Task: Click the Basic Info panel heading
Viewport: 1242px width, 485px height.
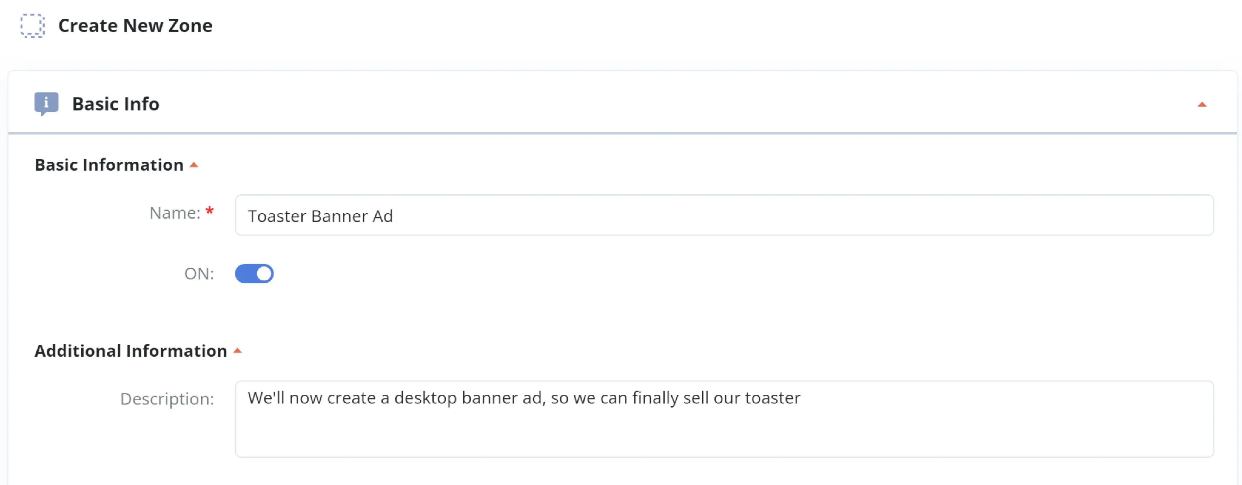Action: pyautogui.click(x=116, y=104)
